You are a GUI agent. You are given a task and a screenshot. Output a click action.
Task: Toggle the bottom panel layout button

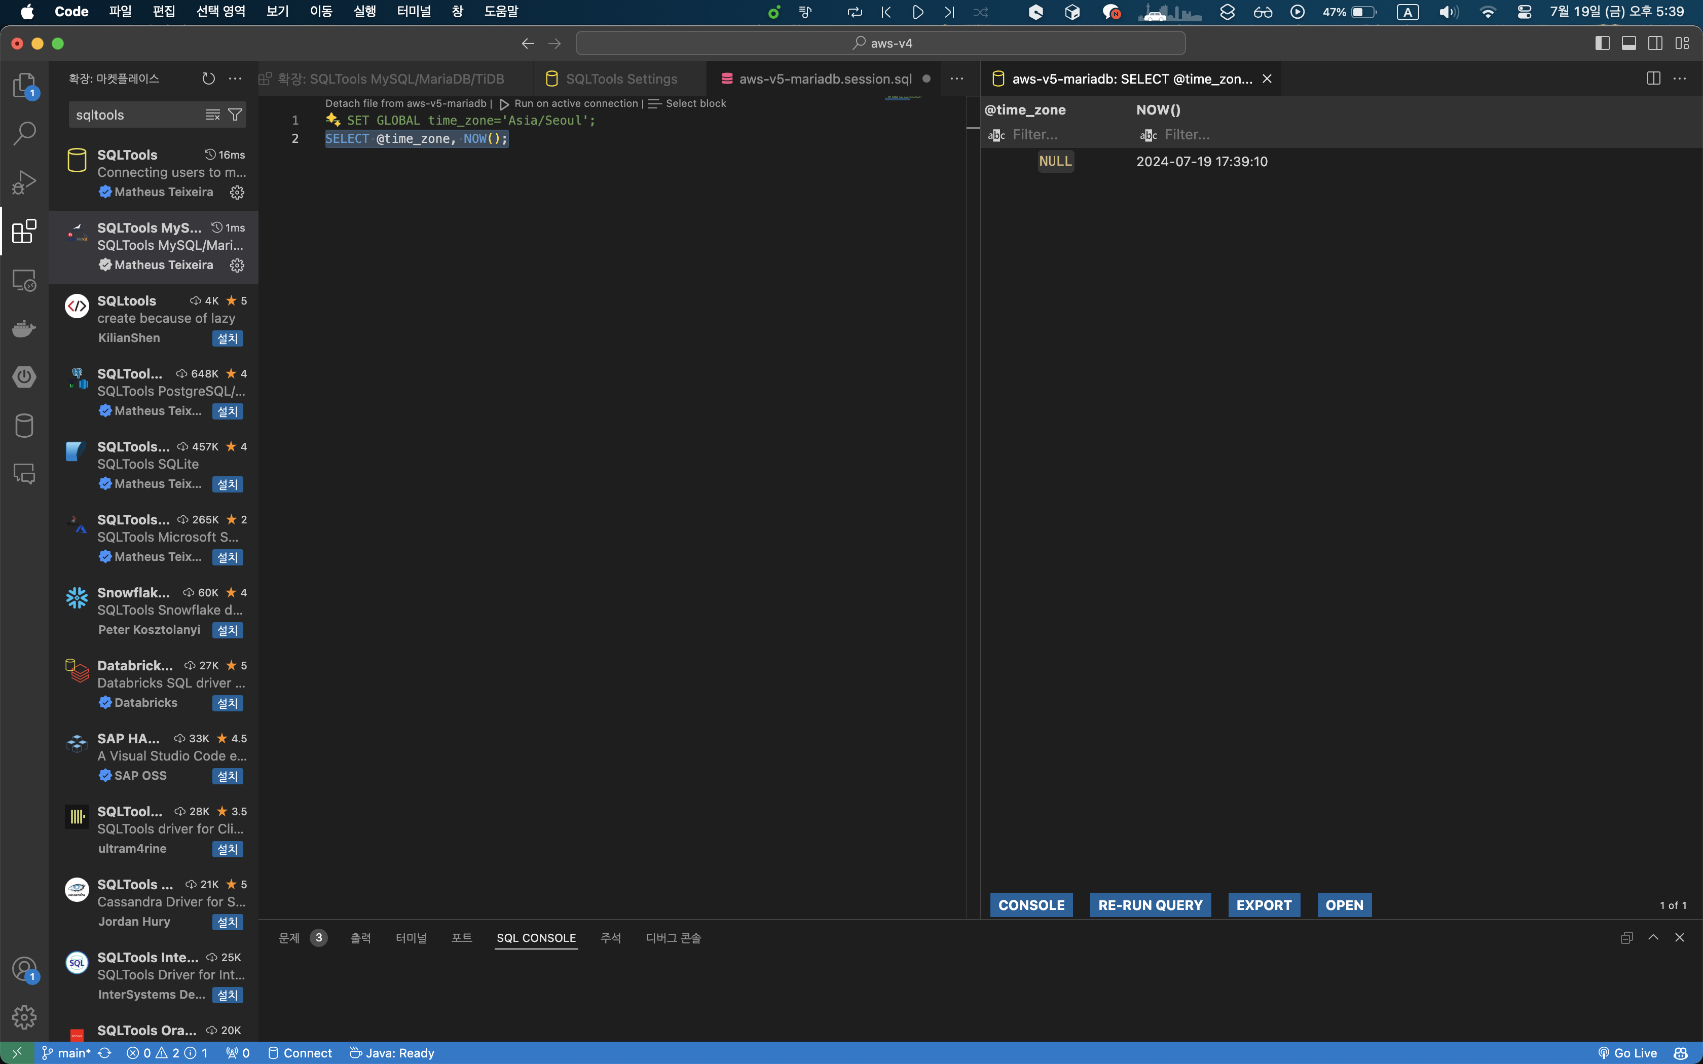tap(1628, 44)
